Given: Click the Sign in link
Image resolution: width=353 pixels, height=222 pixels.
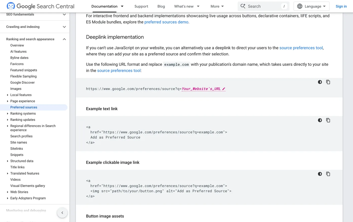Looking at the screenshot, I should tap(341, 6).
